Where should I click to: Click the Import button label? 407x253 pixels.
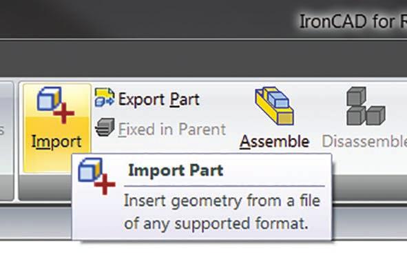[56, 142]
